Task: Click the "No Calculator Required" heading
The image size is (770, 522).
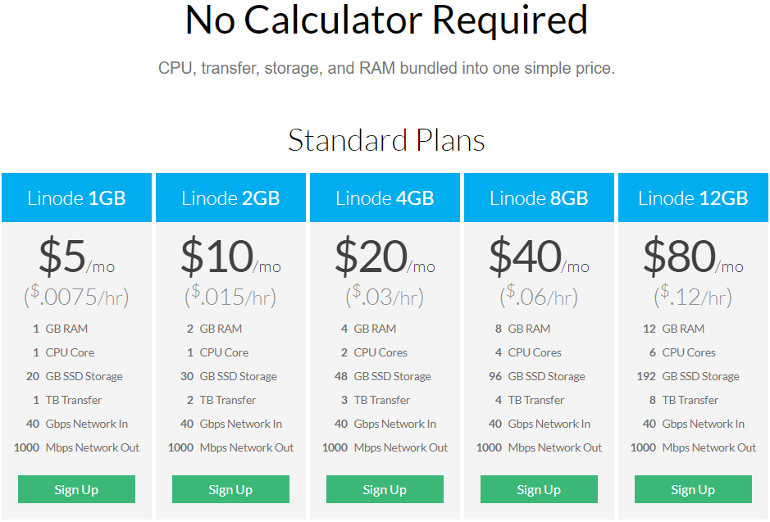Action: (x=386, y=20)
